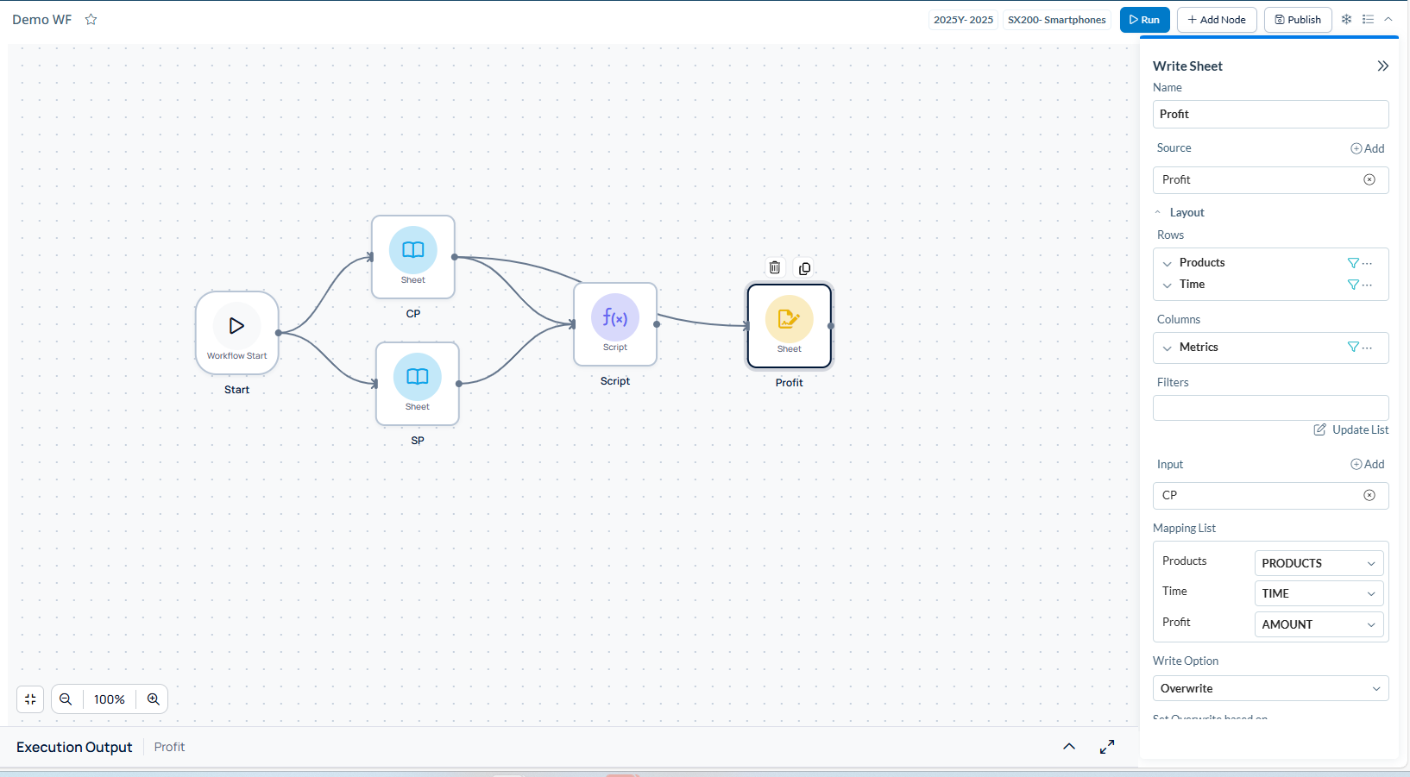Click the fit-to-screen canvas icon
This screenshot has width=1410, height=777.
[x=30, y=699]
